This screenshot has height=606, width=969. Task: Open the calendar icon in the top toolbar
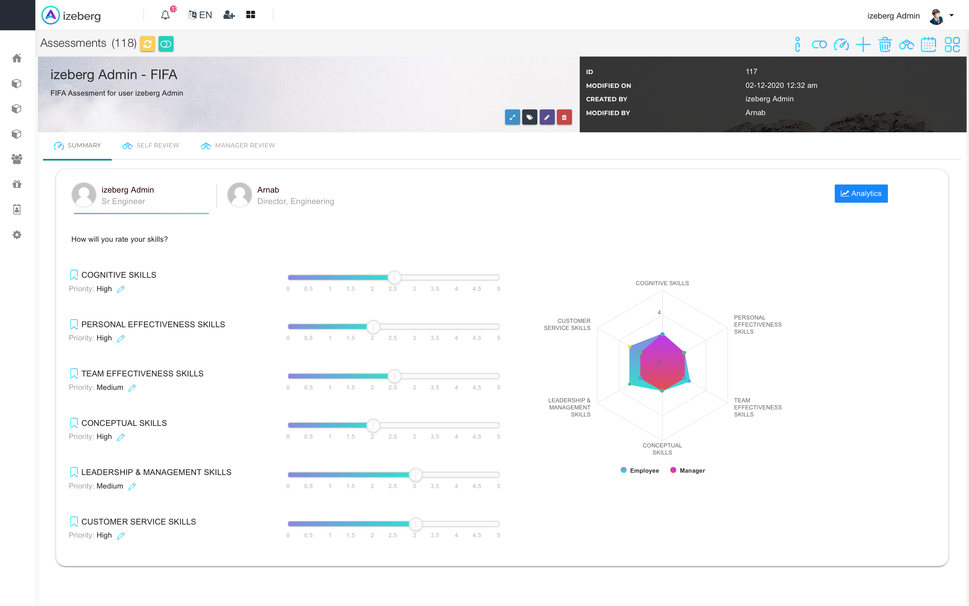(x=928, y=44)
